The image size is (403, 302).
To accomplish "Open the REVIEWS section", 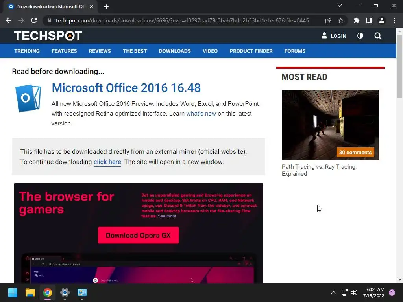I will [x=100, y=51].
